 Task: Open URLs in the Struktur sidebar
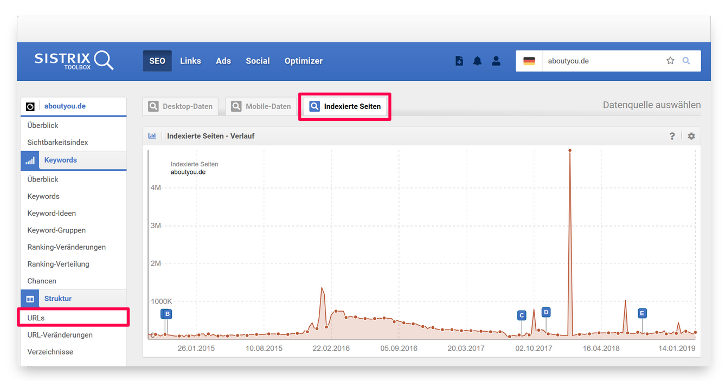(36, 318)
